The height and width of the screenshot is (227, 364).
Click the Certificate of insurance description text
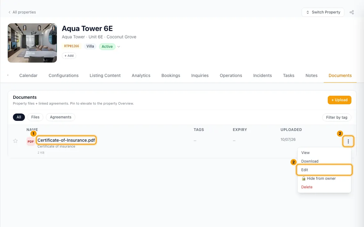pos(56,146)
